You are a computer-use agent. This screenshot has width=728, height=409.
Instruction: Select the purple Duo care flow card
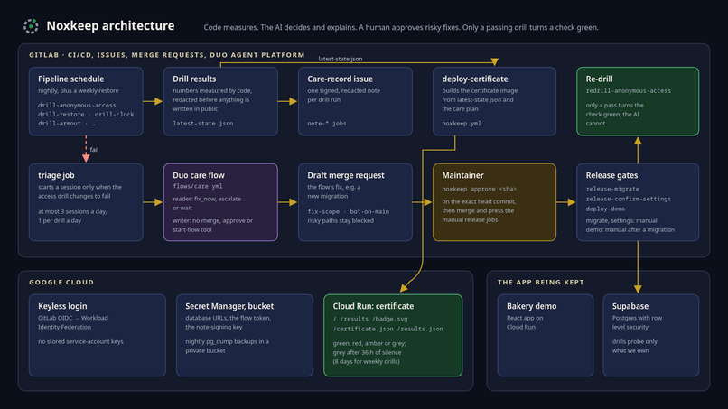220,202
